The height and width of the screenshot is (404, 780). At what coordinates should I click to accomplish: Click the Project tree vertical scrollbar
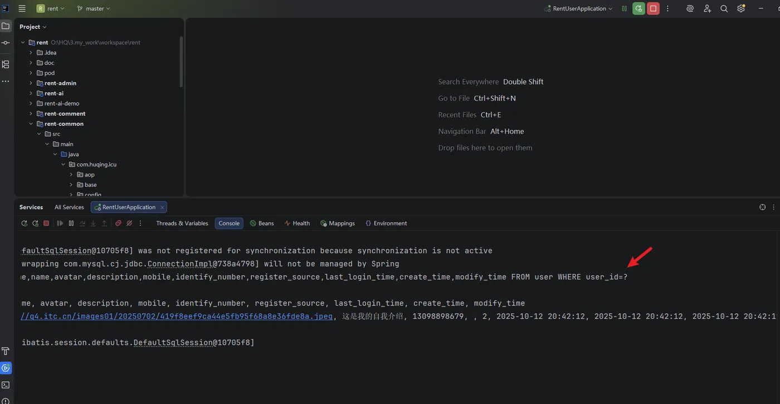pos(181,61)
